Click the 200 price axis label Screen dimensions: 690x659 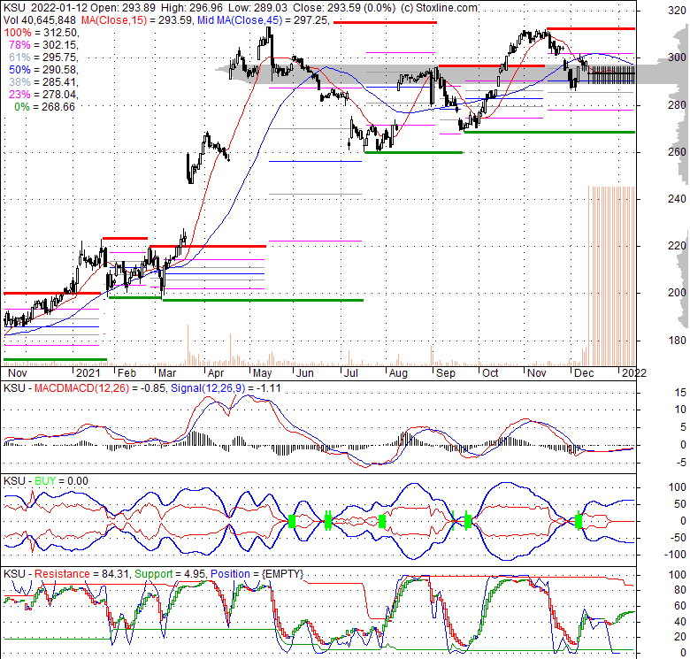point(677,293)
